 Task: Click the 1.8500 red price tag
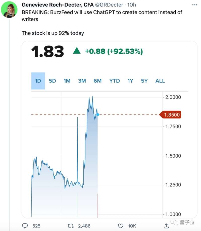[170, 114]
